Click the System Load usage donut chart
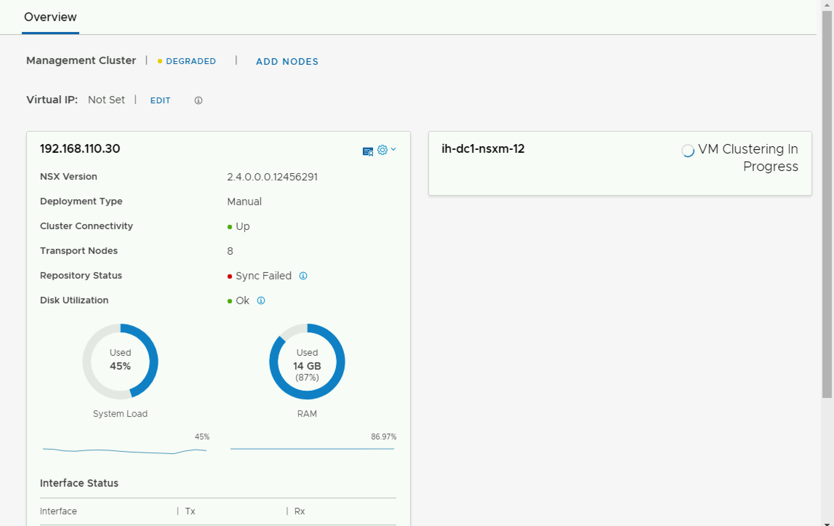The image size is (834, 526). (120, 361)
